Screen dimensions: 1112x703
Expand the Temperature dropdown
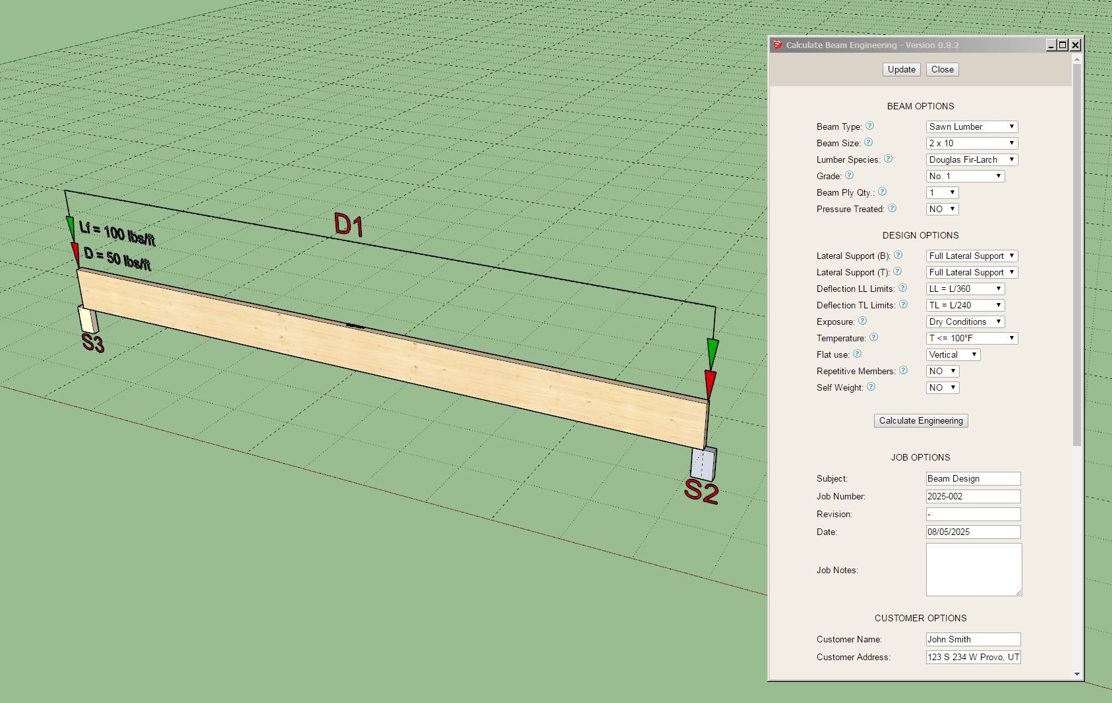point(972,338)
